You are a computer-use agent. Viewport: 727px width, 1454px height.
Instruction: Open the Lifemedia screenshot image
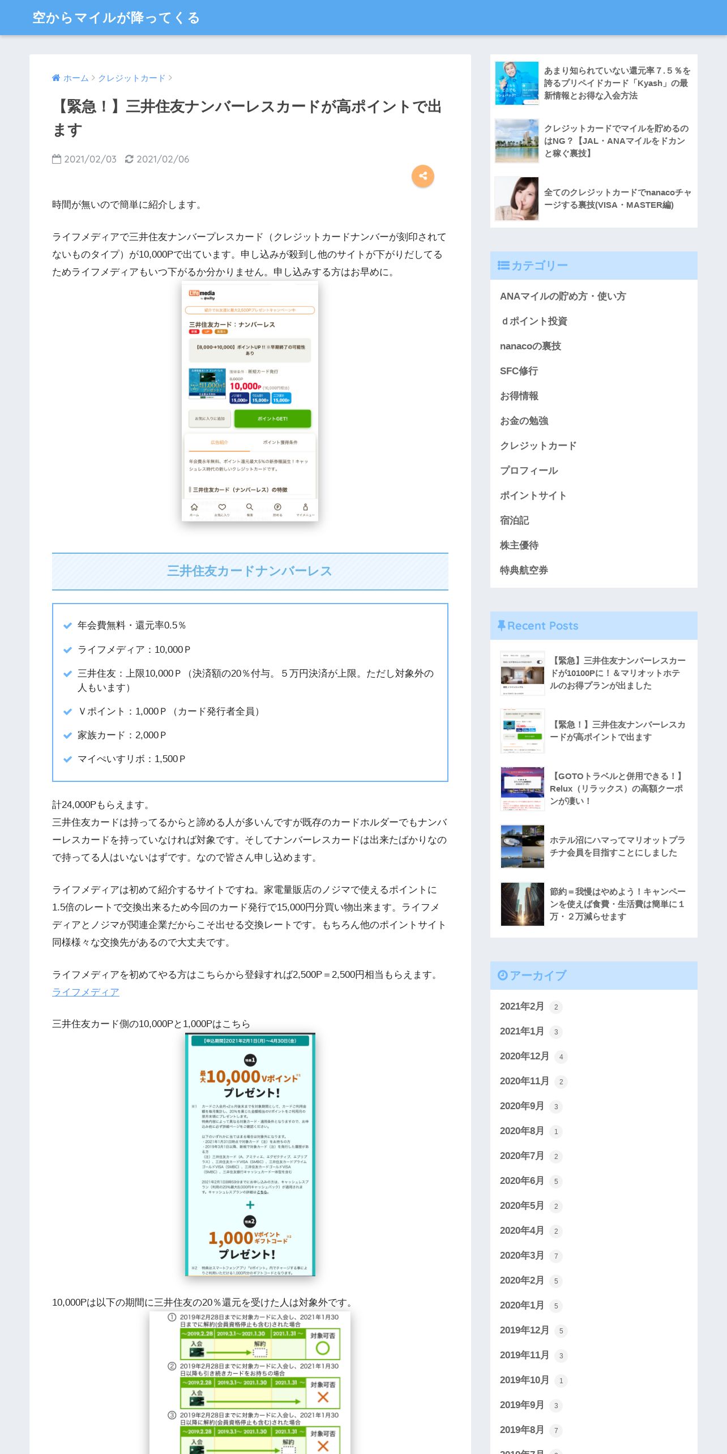point(250,401)
